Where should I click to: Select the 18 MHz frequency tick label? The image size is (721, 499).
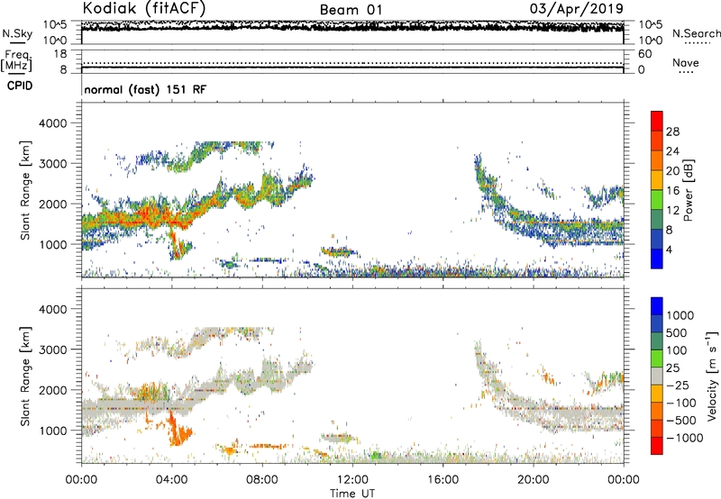60,54
